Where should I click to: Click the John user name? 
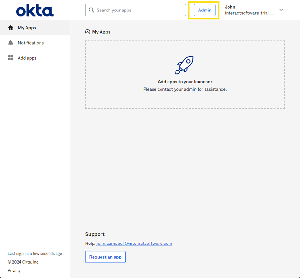coord(230,7)
